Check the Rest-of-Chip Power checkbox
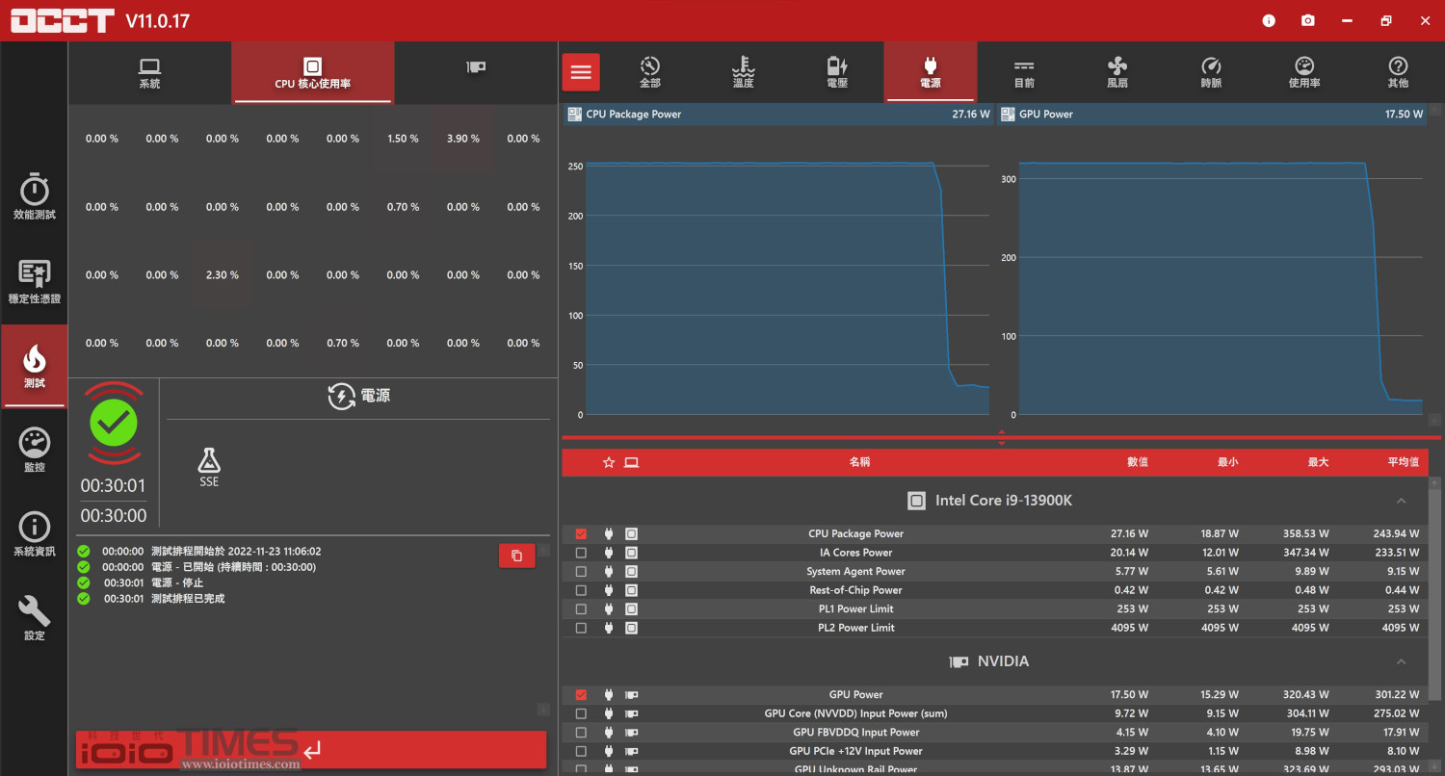The width and height of the screenshot is (1445, 776). click(x=581, y=590)
